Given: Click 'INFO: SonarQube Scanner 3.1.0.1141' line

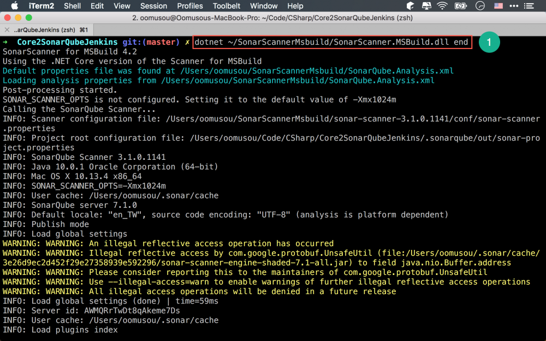Looking at the screenshot, I should click(84, 157).
